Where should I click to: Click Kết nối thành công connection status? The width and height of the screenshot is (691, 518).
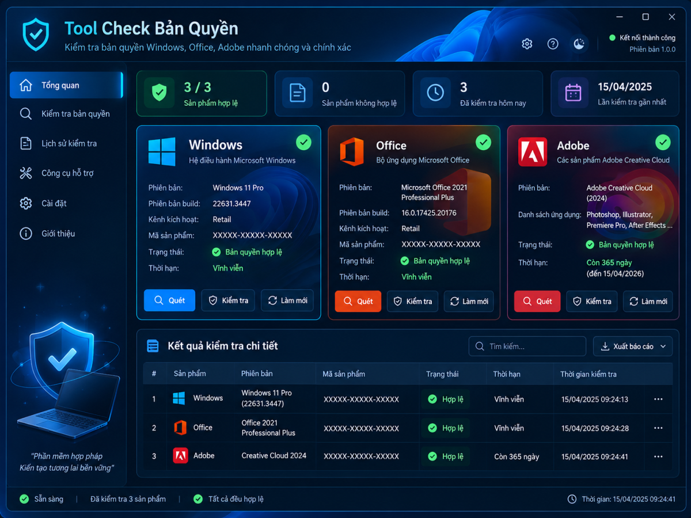(x=642, y=38)
